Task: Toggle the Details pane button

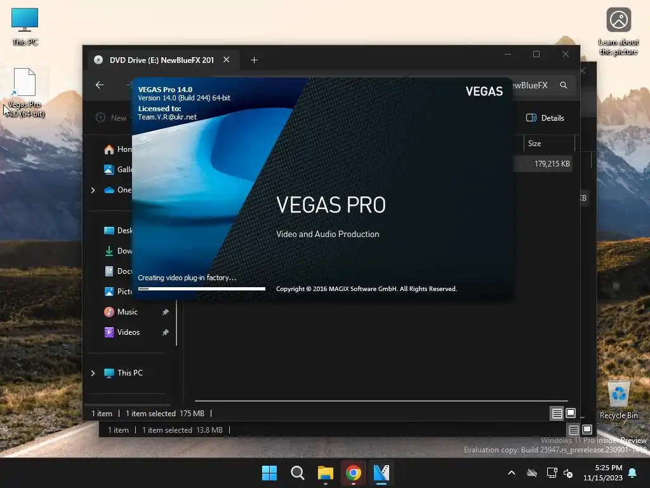Action: 545,118
